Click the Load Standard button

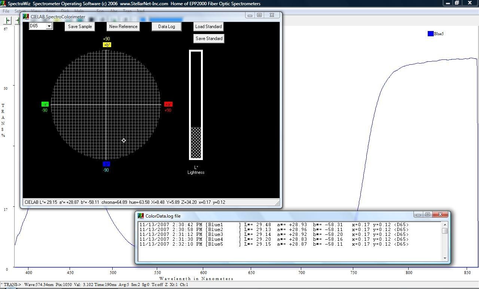(x=208, y=26)
